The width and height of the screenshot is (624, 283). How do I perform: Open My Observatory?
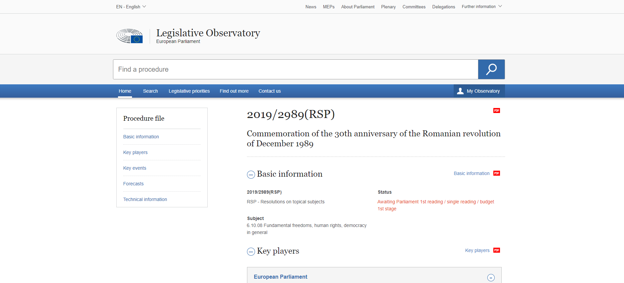coord(479,91)
